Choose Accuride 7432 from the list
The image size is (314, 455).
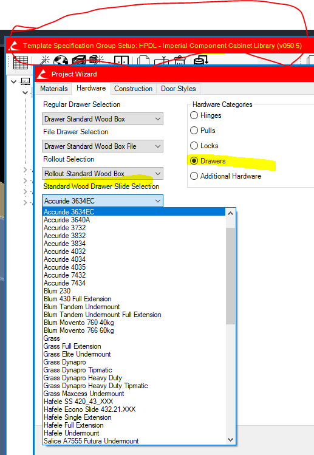coord(134,275)
